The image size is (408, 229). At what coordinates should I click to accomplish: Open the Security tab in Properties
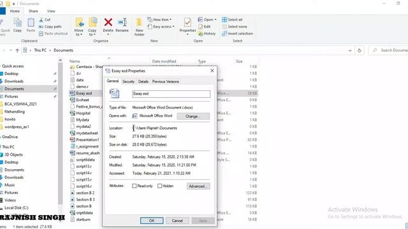tap(128, 81)
